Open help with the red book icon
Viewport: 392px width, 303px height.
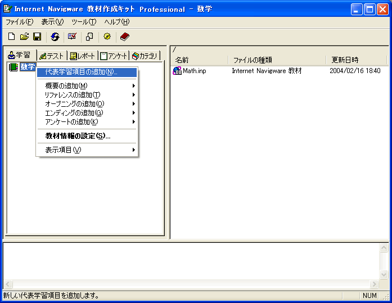pyautogui.click(x=124, y=37)
